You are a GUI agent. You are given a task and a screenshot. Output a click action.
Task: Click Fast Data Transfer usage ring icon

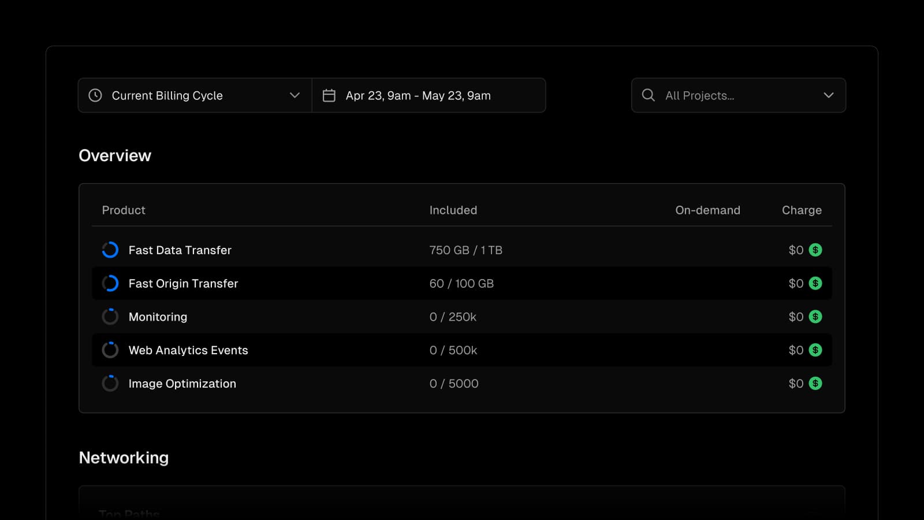(x=110, y=250)
